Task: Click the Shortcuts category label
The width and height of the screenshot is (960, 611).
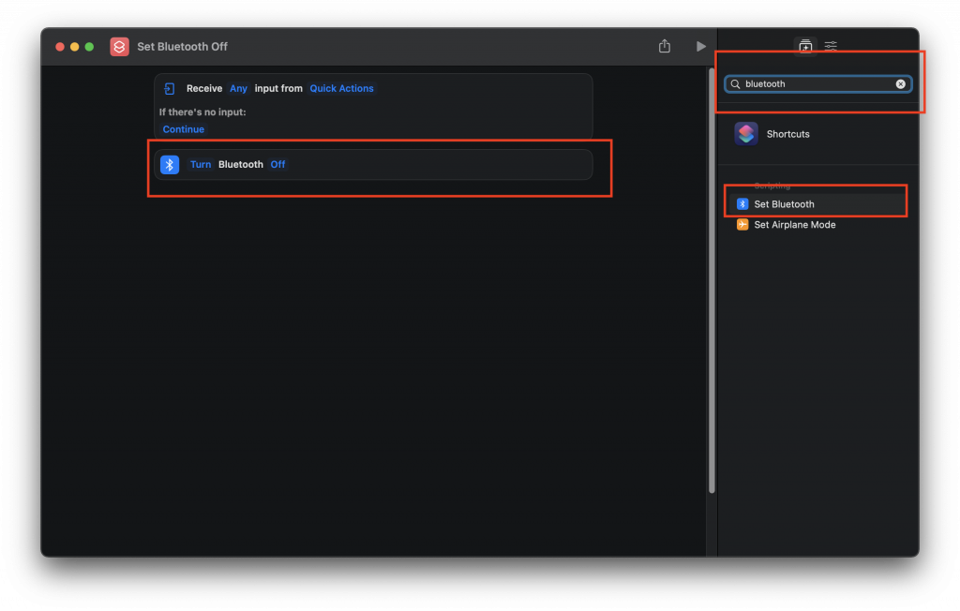Action: point(787,134)
